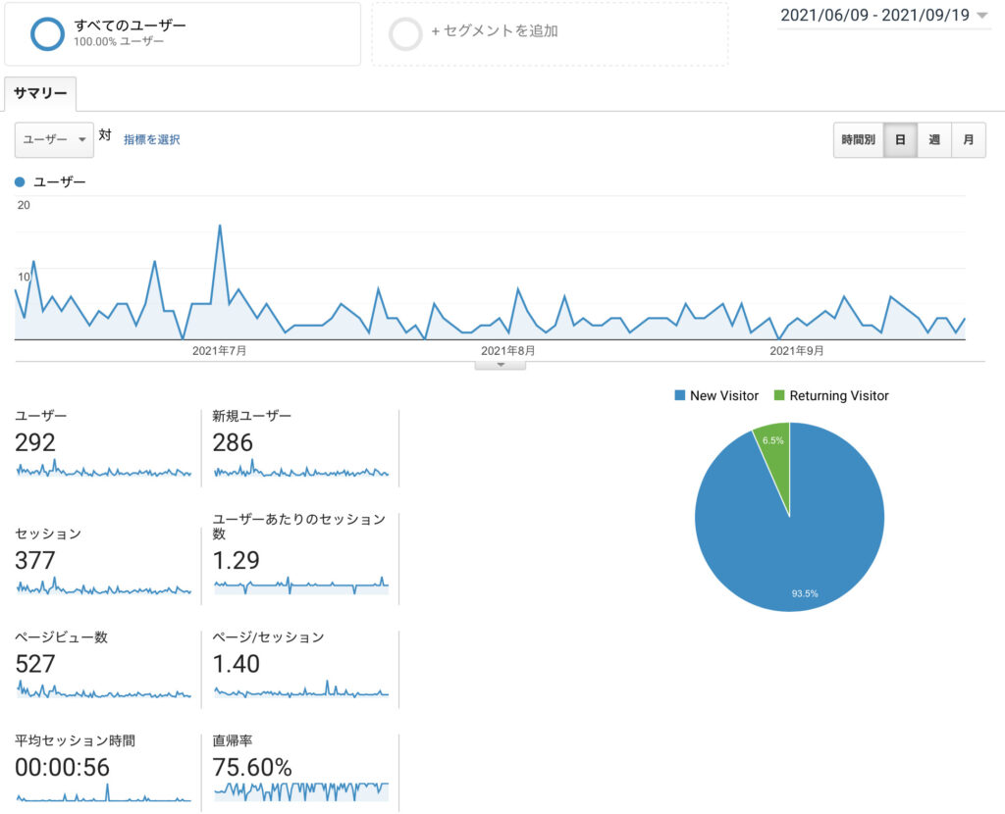The image size is (1005, 814).
Task: Click the セッション 377 metric sparkline
Action: tap(103, 587)
